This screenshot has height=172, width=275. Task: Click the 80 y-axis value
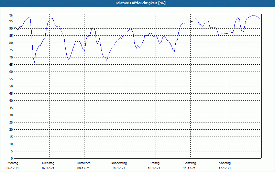[x=11, y=43]
